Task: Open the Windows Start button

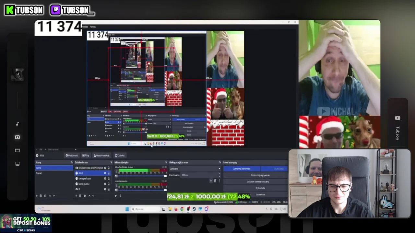Action: point(127,209)
